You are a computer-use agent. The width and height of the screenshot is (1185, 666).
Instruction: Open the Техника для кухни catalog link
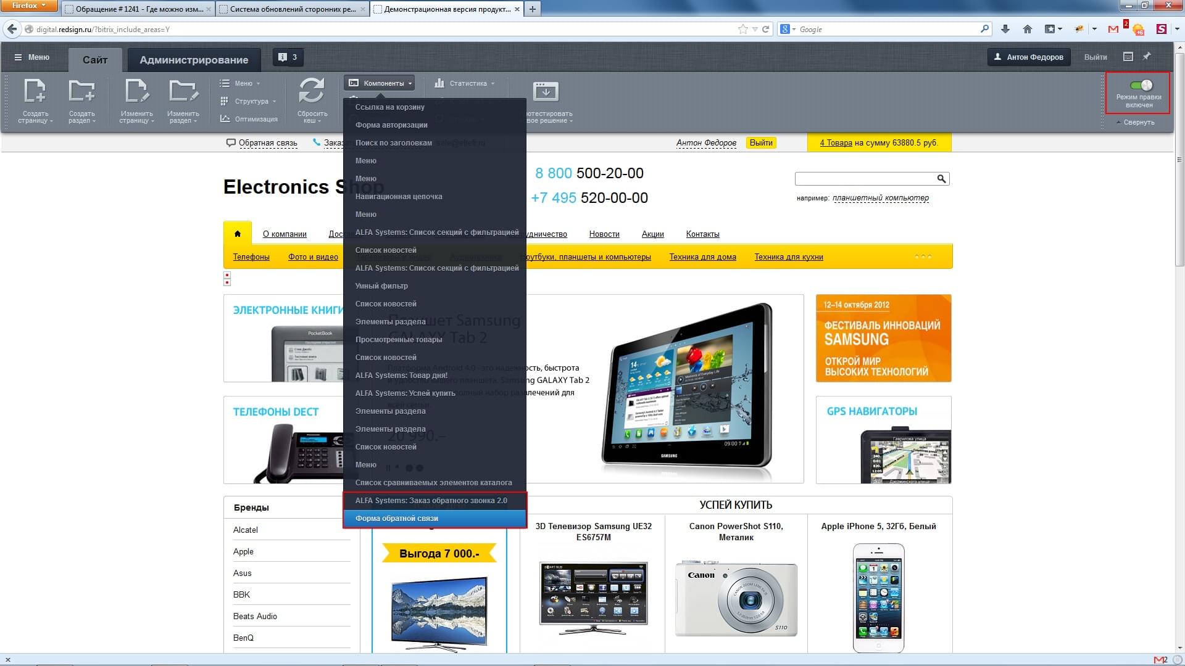click(789, 257)
